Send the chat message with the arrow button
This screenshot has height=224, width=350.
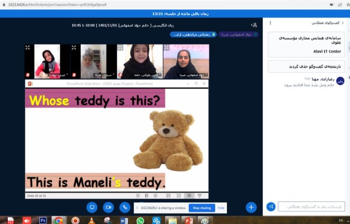271,207
